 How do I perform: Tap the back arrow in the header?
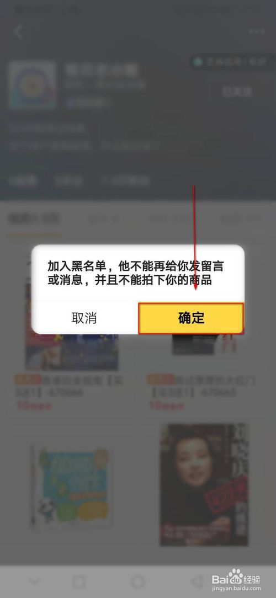click(18, 31)
